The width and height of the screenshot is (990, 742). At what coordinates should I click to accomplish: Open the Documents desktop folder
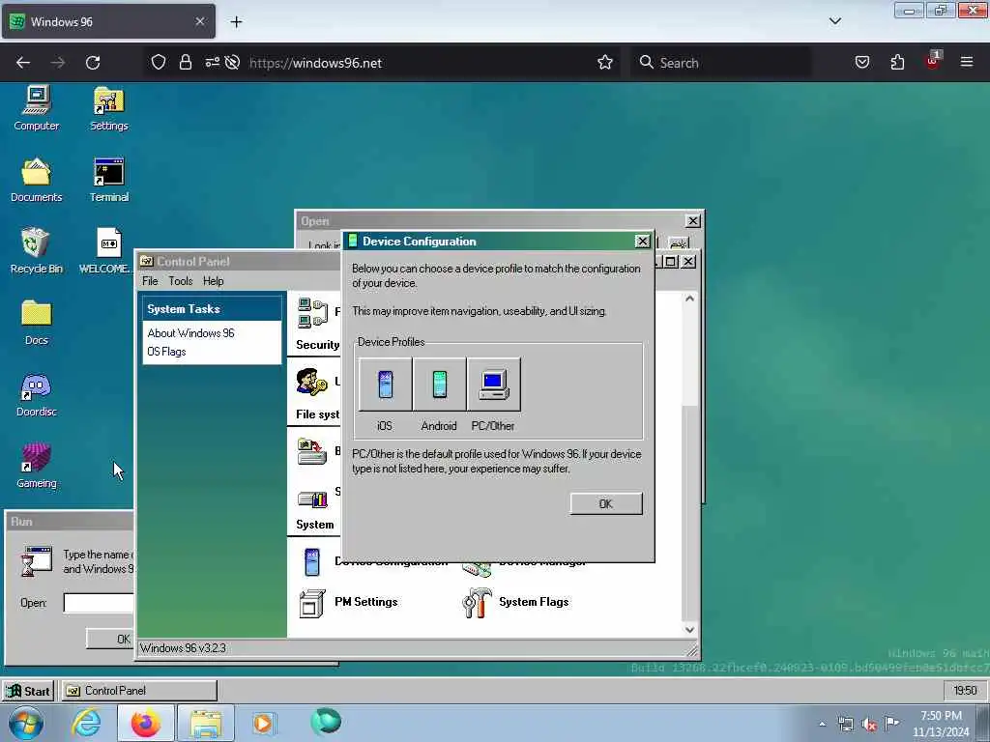pyautogui.click(x=37, y=180)
